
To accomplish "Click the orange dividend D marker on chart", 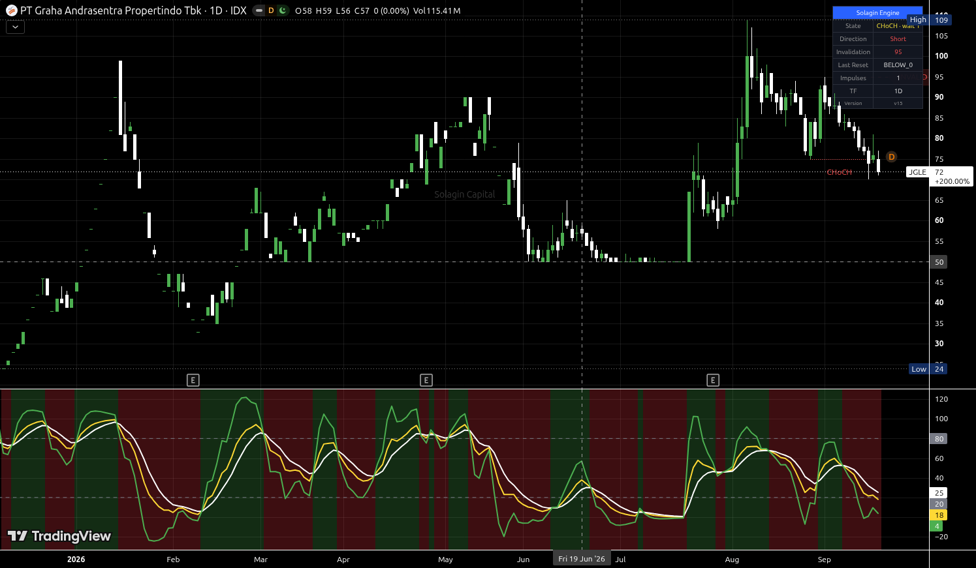I will coord(891,157).
